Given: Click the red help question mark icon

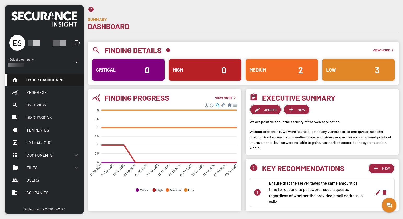Looking at the screenshot, I should pos(91,9).
